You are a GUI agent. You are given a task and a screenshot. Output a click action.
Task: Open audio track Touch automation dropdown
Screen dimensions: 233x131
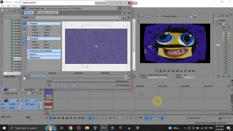(x=37, y=104)
